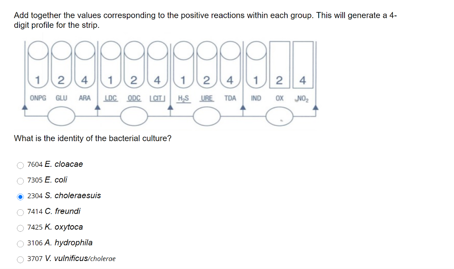454x269 pixels.
Task: Click the URE test tube
Action: click(207, 66)
